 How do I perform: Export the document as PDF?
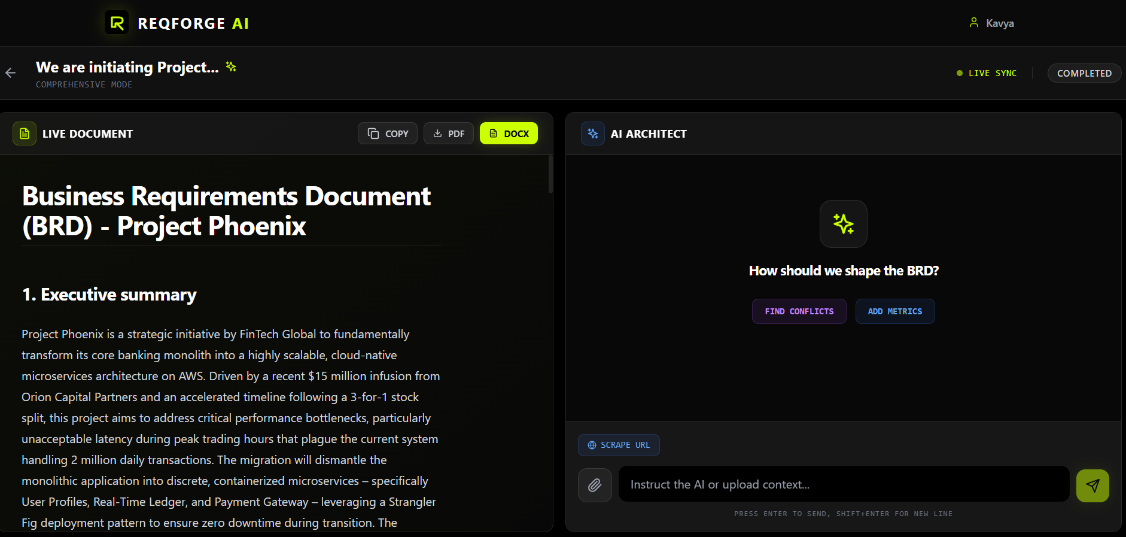click(449, 134)
